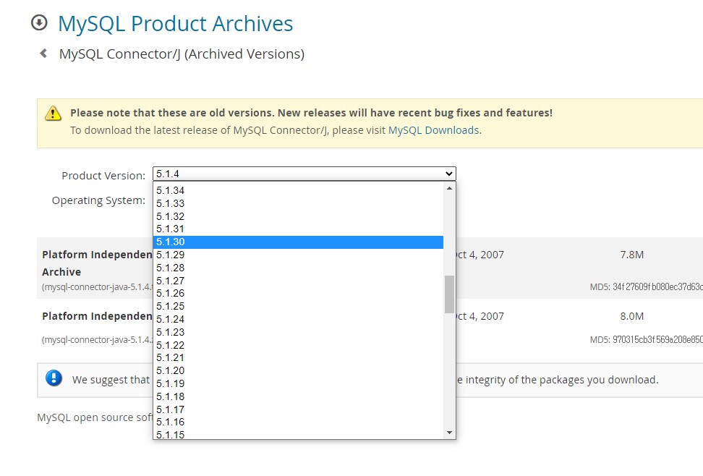
Task: Select the 5.1.16 entry
Action: click(298, 422)
